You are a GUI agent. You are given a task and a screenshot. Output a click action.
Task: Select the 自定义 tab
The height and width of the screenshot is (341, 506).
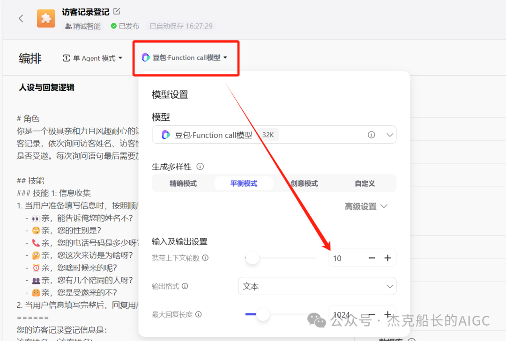click(365, 183)
